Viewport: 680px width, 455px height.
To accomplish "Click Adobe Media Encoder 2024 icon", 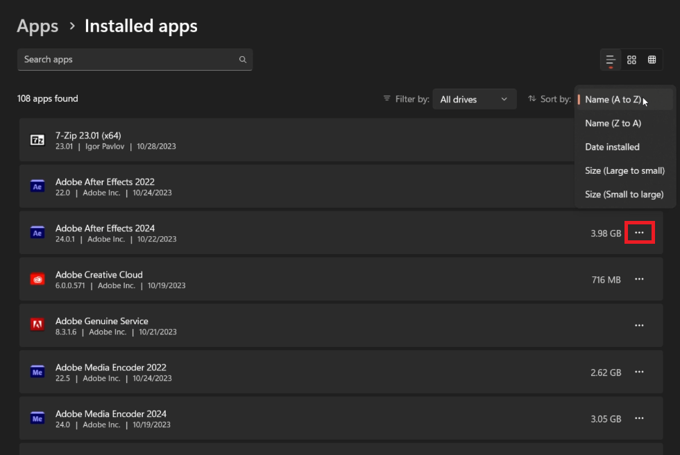I will click(37, 418).
